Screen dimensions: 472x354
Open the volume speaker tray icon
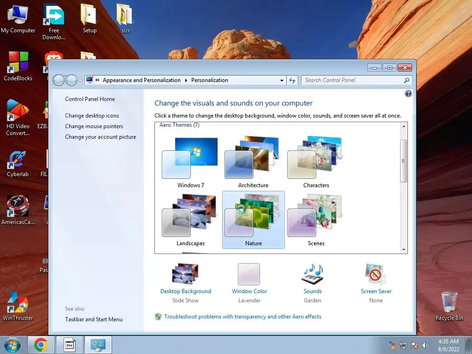(425, 345)
